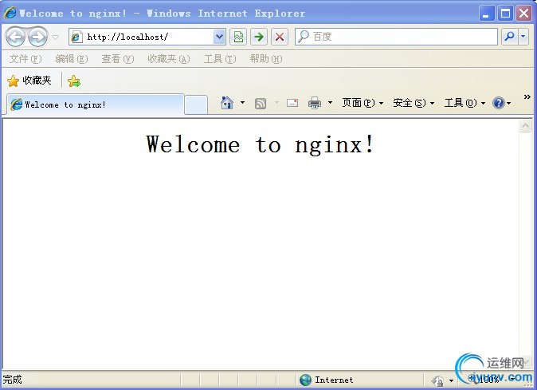
Task: Open the 工具(T) menu in menu bar
Action: [x=220, y=59]
